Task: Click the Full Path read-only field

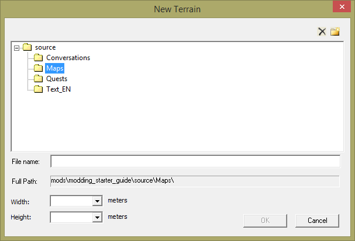Action: pyautogui.click(x=195, y=181)
